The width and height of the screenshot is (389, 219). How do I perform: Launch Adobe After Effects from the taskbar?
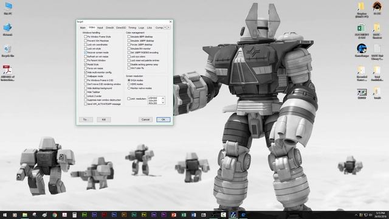154,215
